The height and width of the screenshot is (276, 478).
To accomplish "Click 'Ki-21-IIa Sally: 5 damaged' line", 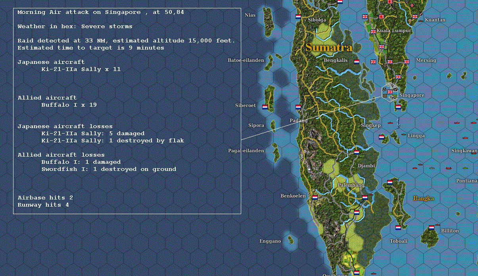I will coord(93,134).
